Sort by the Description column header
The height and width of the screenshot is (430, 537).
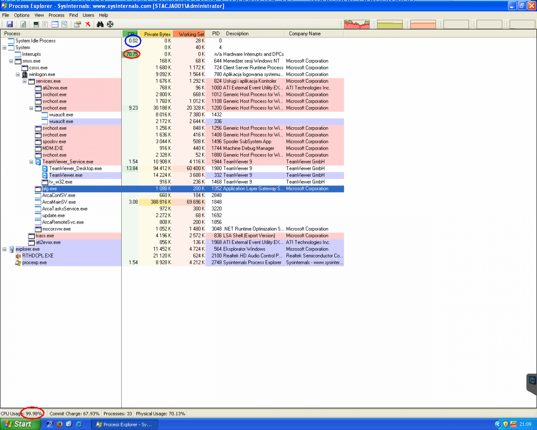coord(254,34)
